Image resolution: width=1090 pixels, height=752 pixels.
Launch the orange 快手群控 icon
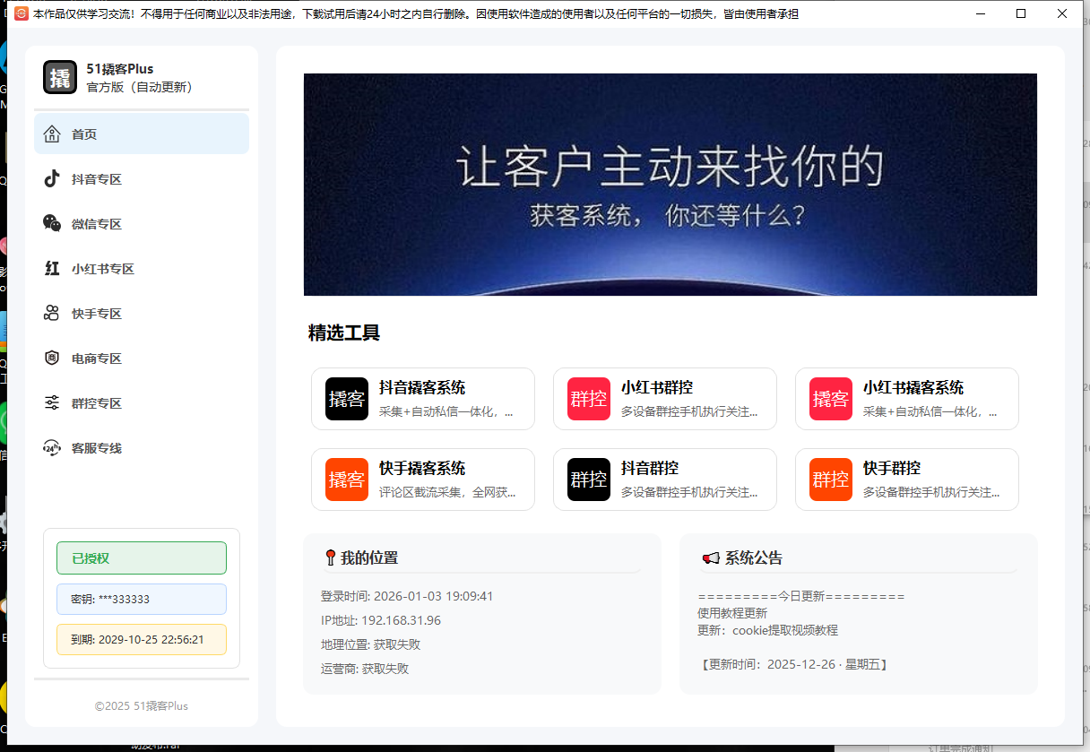831,480
